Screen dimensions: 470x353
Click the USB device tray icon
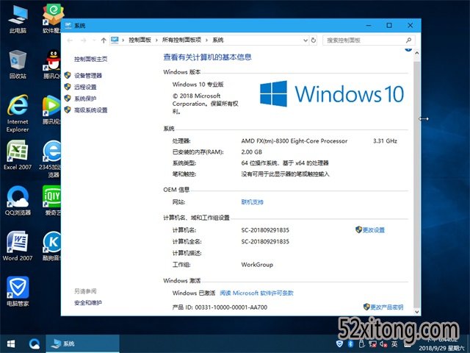click(361, 343)
